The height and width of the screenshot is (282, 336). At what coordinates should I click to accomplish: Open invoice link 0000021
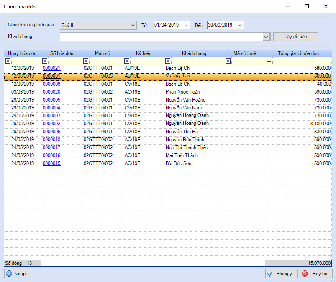click(x=51, y=68)
